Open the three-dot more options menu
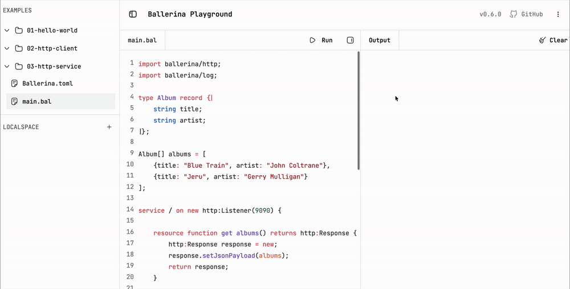Screen dimensions: 570x289 tap(558, 14)
